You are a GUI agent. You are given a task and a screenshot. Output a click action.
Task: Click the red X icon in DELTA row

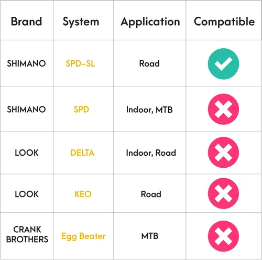[223, 153]
